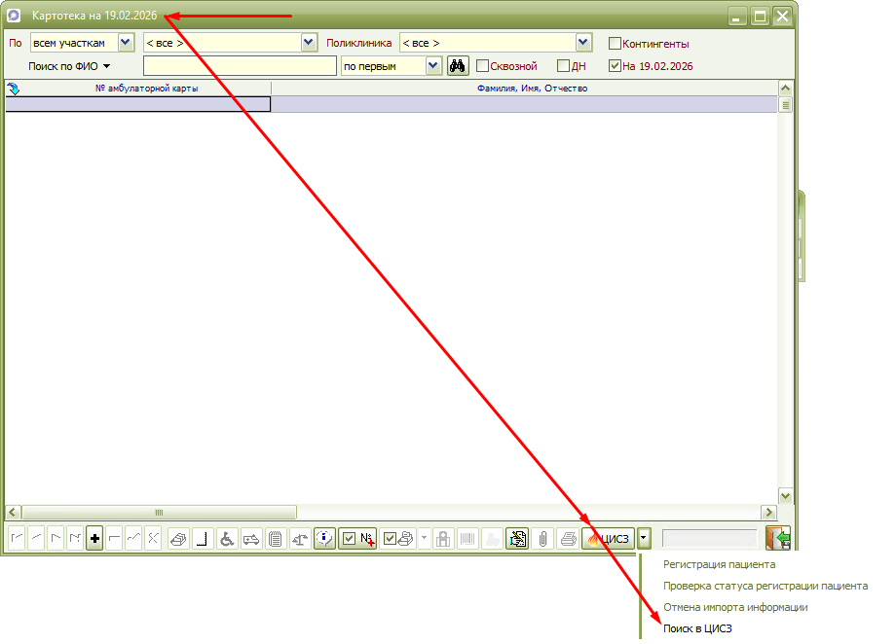Click the printer icon in toolbar
The height and width of the screenshot is (644, 896).
[x=567, y=538]
